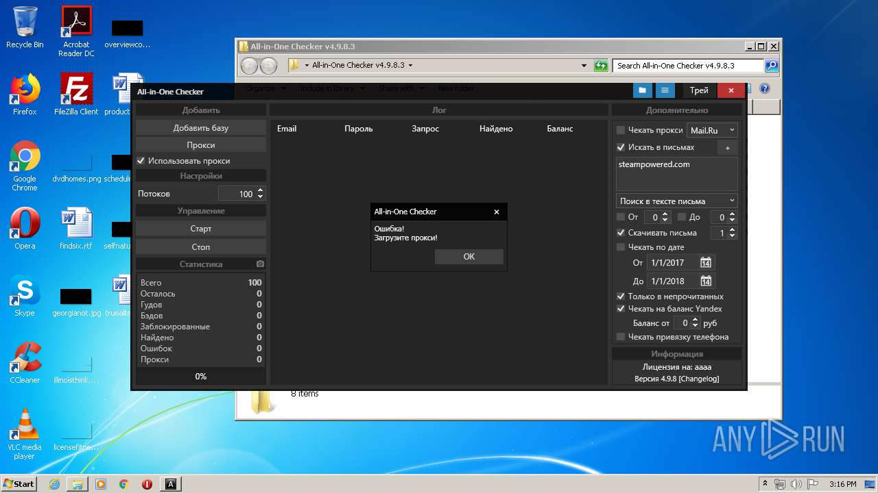Click the Найдено column header in log
This screenshot has width=878, height=493.
(x=496, y=129)
